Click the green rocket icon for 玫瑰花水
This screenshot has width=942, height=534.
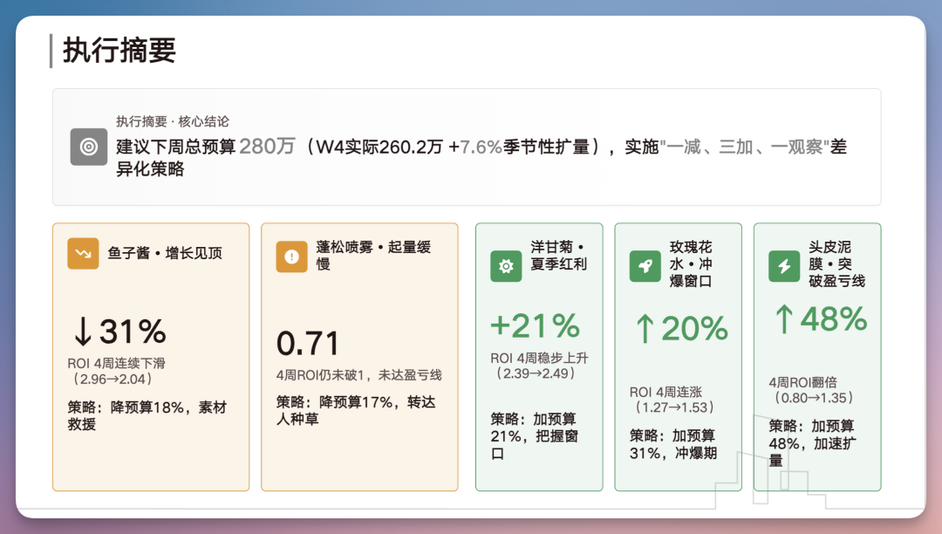[x=645, y=266]
